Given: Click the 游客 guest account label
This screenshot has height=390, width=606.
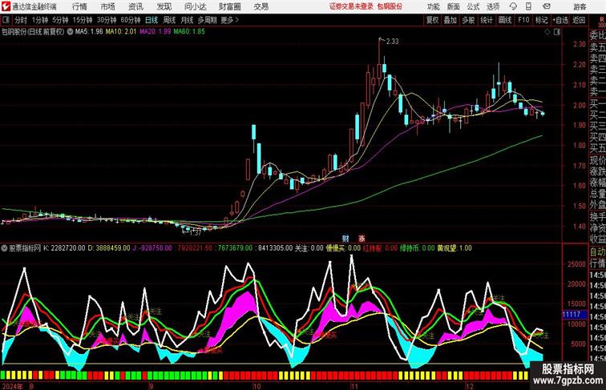Looking at the screenshot, I should (580, 6).
